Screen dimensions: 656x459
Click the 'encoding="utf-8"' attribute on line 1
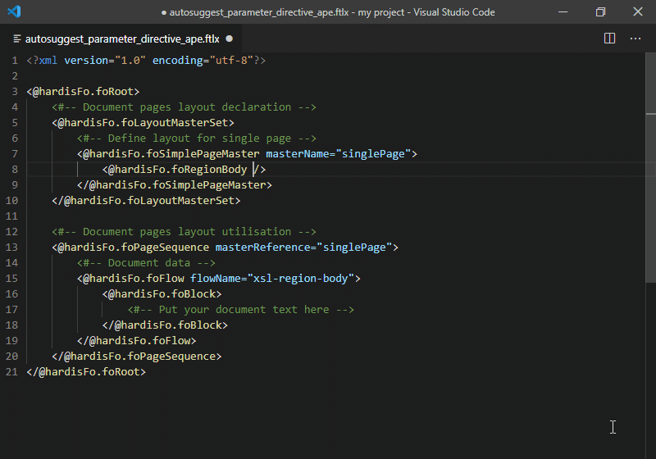point(203,60)
